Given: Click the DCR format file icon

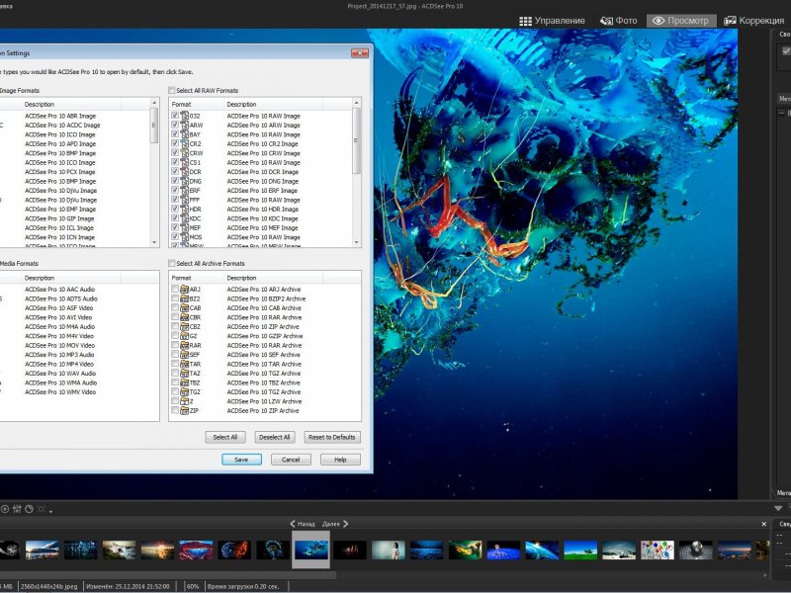Looking at the screenshot, I should [185, 171].
